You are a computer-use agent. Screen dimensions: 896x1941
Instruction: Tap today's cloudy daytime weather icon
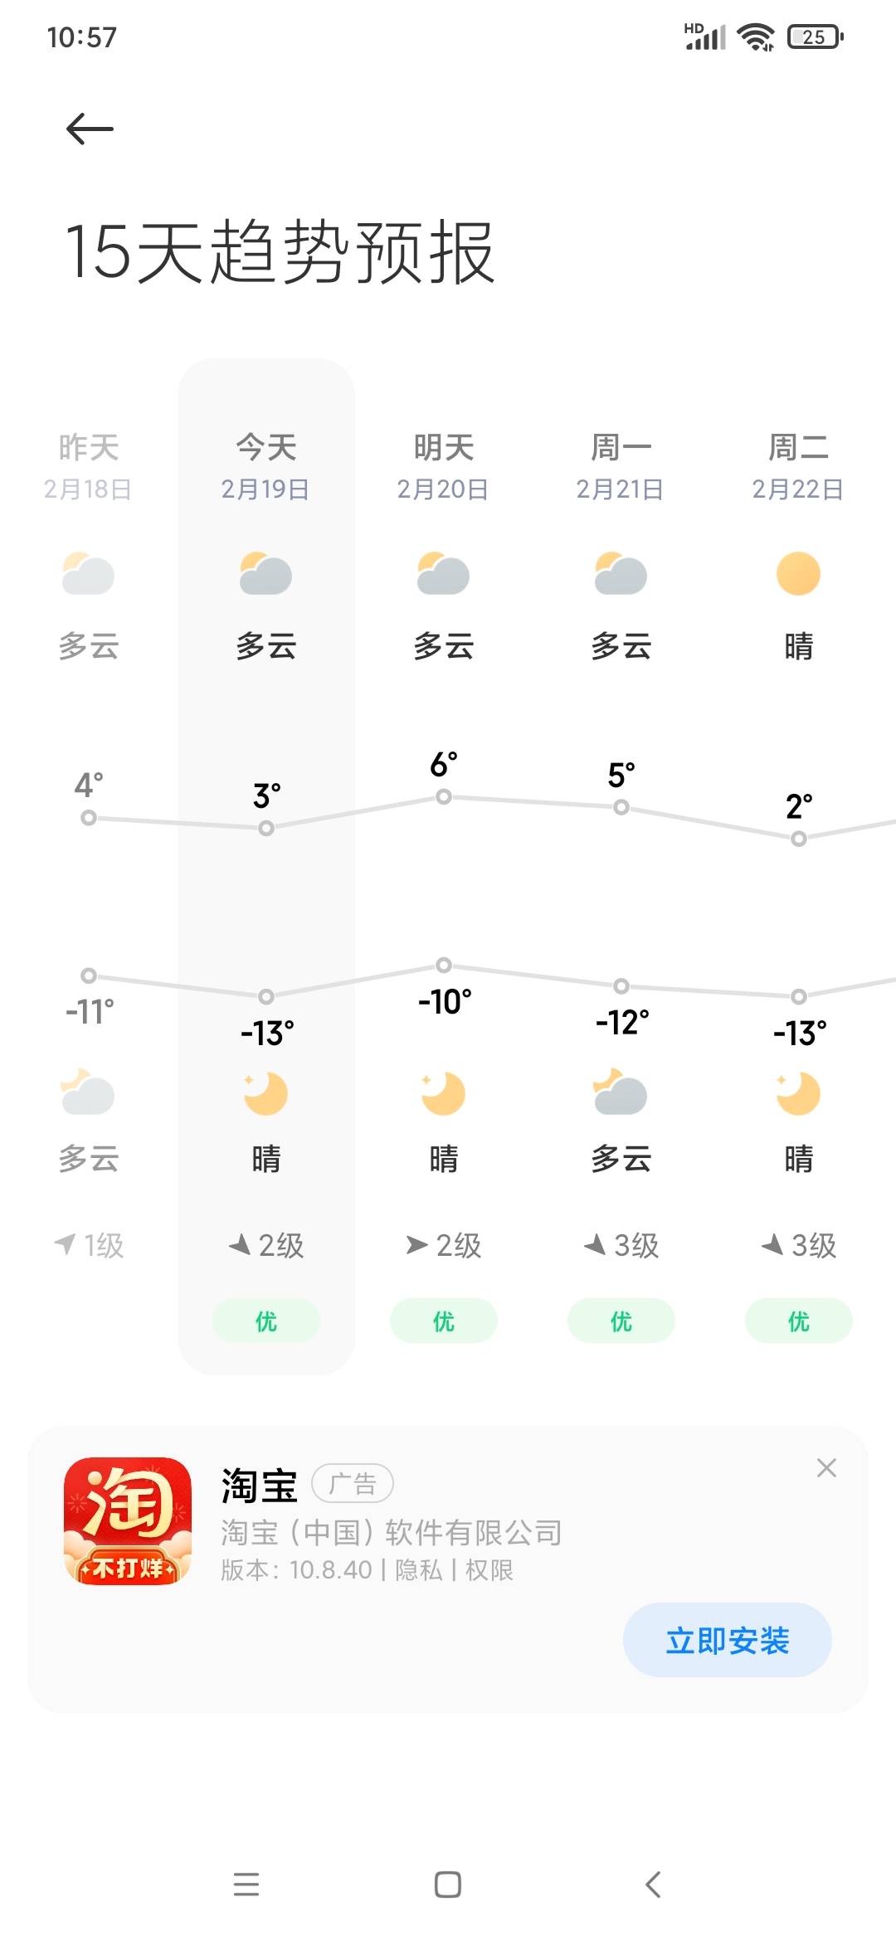pyautogui.click(x=265, y=574)
